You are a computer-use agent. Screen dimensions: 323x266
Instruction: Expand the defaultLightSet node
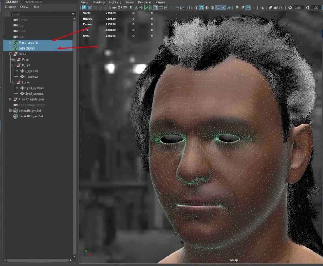[10, 111]
